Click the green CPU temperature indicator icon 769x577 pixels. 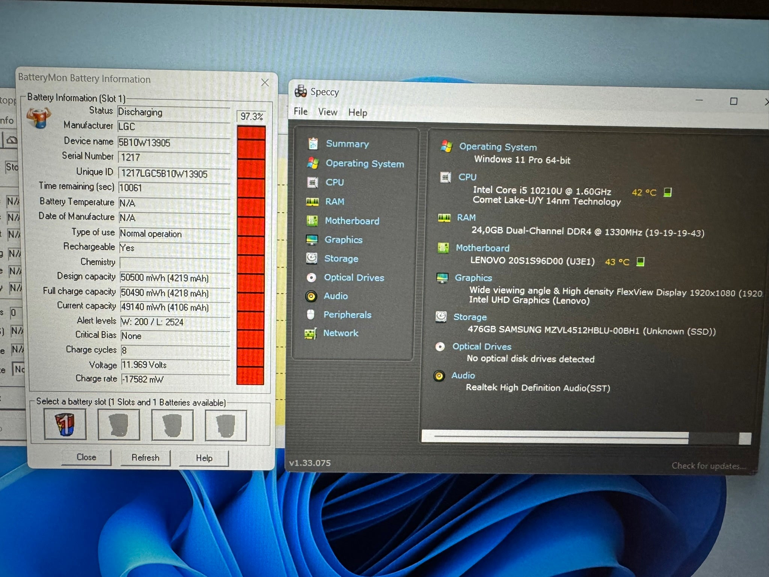coord(667,192)
